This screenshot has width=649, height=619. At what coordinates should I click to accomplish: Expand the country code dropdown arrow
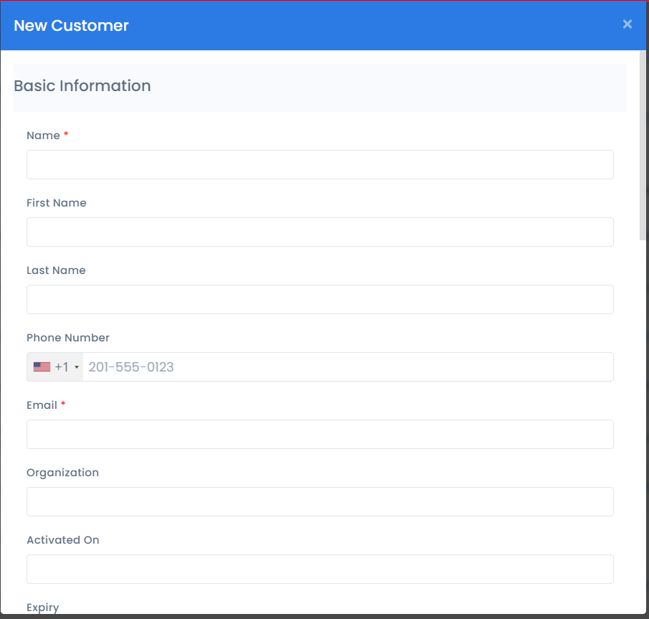pos(77,367)
